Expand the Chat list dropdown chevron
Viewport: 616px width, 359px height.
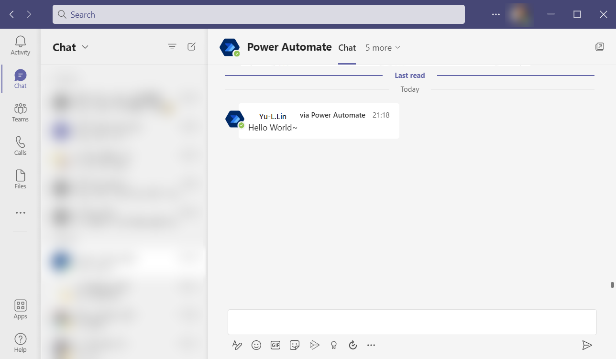pos(85,47)
